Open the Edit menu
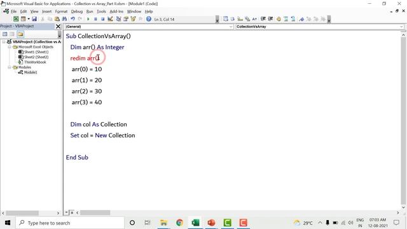The width and height of the screenshot is (407, 229). (24, 11)
